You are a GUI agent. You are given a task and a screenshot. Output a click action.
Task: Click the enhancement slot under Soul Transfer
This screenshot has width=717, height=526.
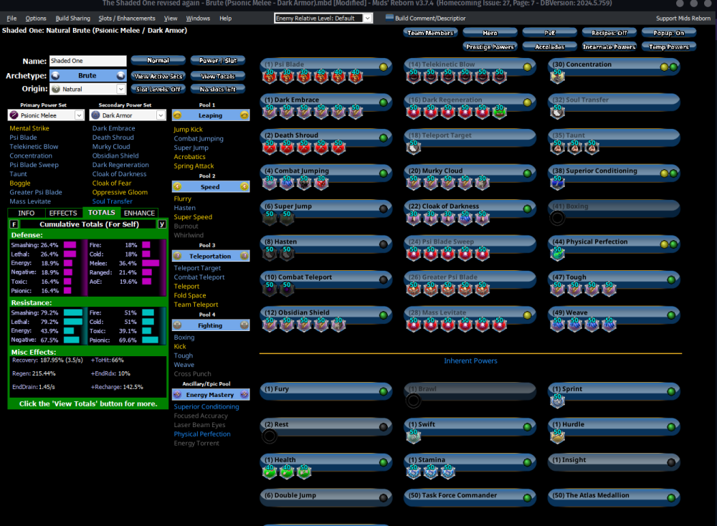(558, 113)
